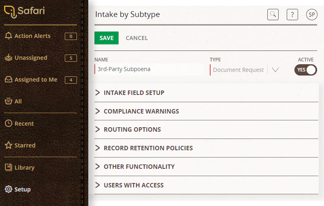
Task: Expand the Routing Options section
Action: coord(206,129)
